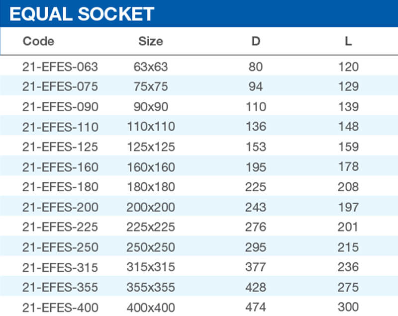398x316 pixels.
Task: Click the D value 80
Action: (256, 67)
